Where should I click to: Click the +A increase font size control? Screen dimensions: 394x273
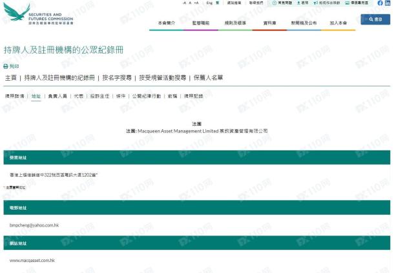click(x=196, y=3)
